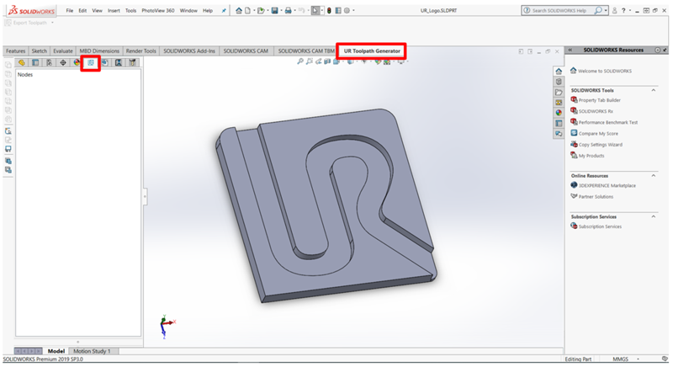The image size is (673, 367).
Task: Open the search type dropdown arrow
Action: tap(606, 10)
